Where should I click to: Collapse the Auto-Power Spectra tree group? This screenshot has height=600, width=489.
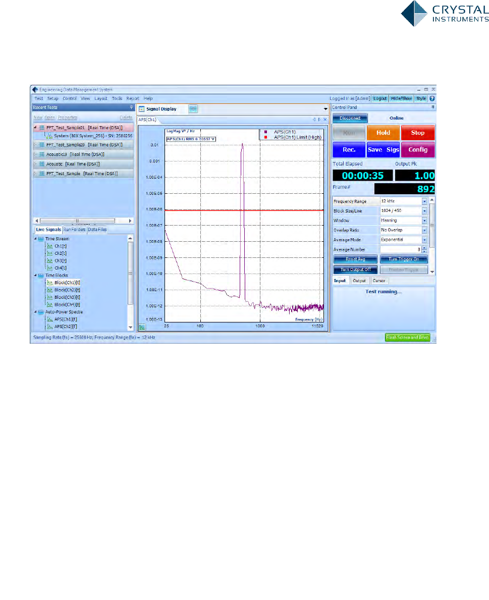click(36, 312)
